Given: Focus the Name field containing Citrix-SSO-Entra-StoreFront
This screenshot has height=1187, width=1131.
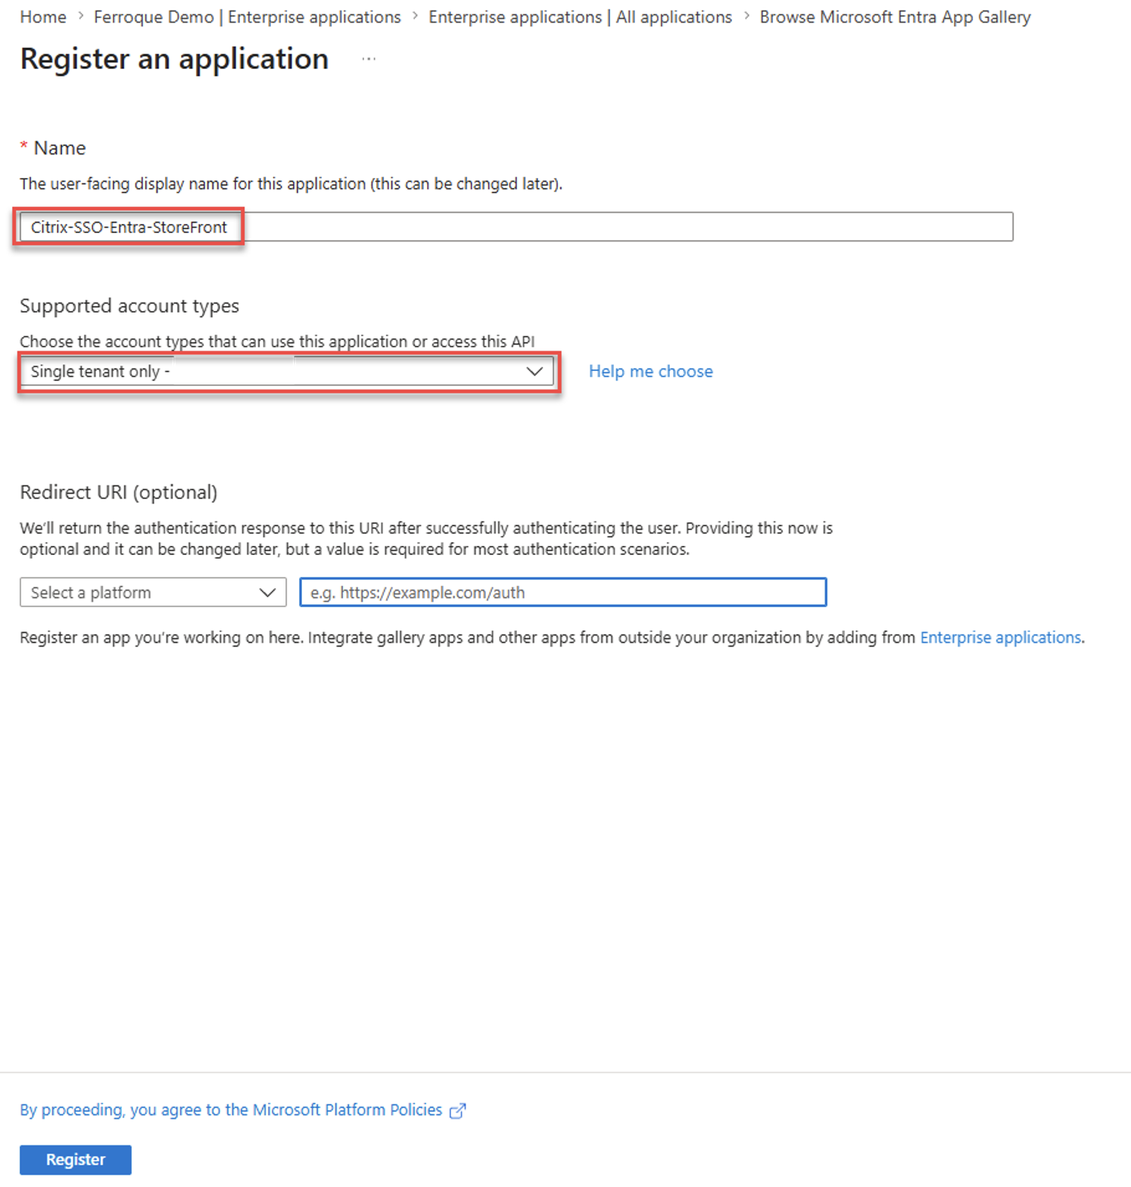Looking at the screenshot, I should click(x=516, y=227).
